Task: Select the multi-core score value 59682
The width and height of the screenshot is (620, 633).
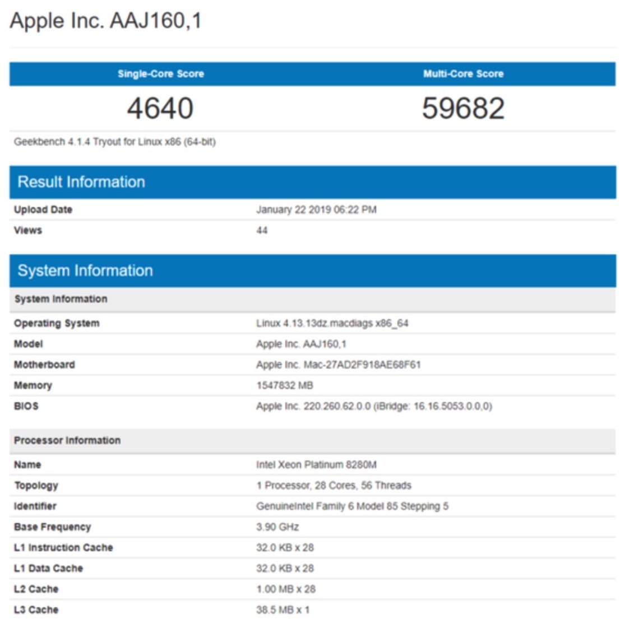Action: pos(463,109)
